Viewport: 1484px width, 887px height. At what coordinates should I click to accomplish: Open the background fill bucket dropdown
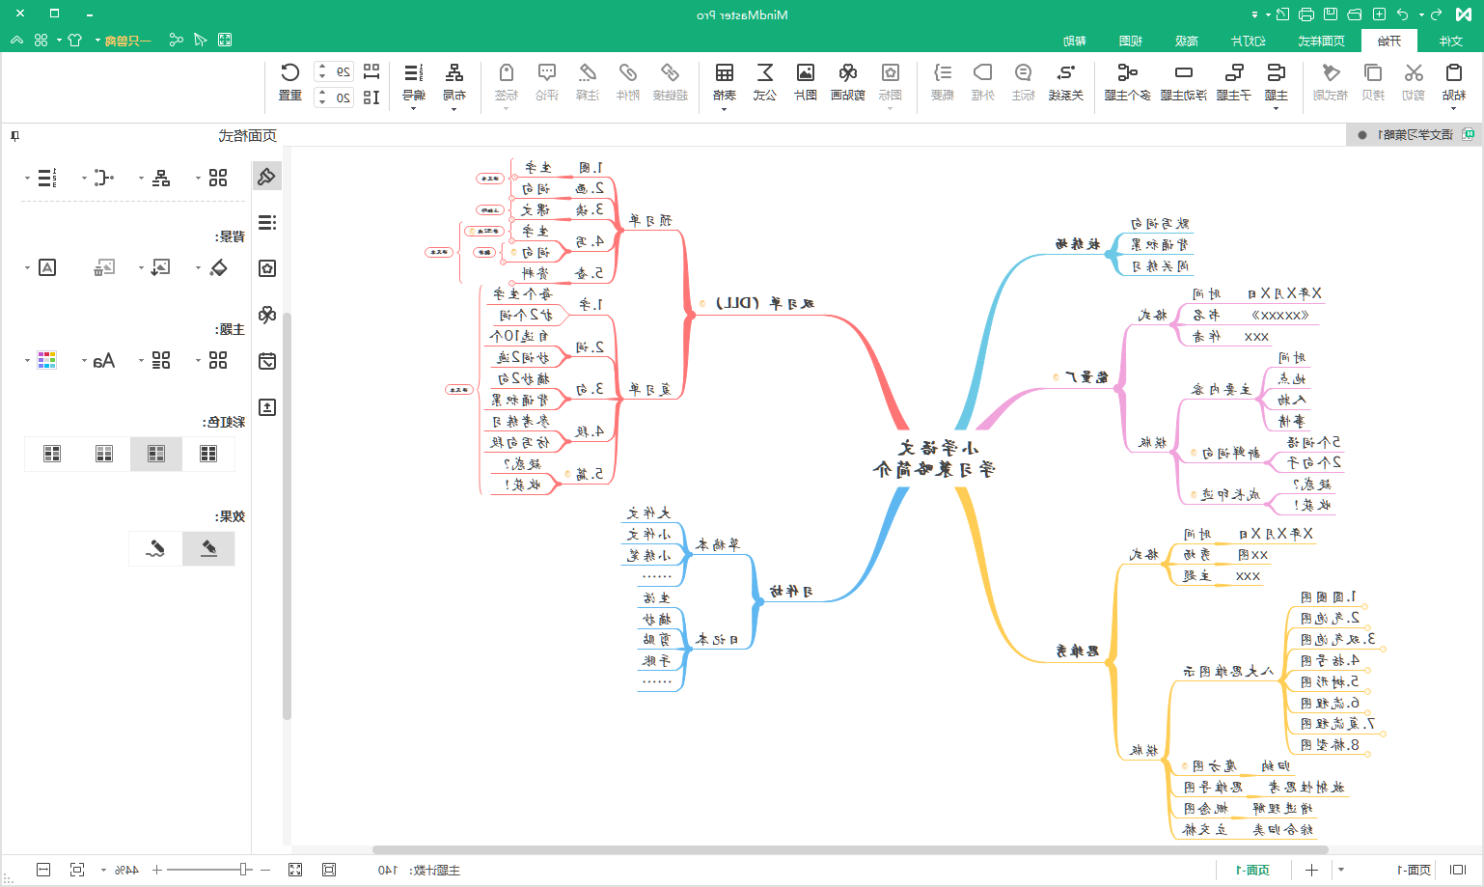coord(198,267)
